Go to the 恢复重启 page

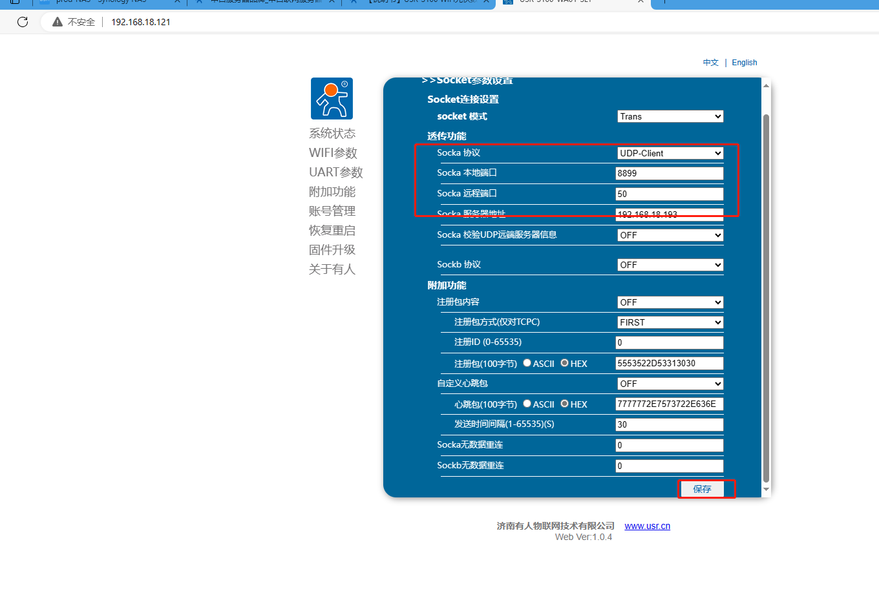click(332, 231)
